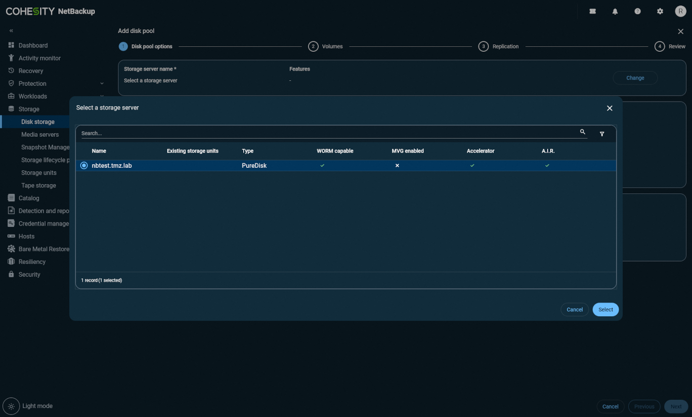Confirm with the Select button
Screen dimensions: 692x417
[x=605, y=309]
